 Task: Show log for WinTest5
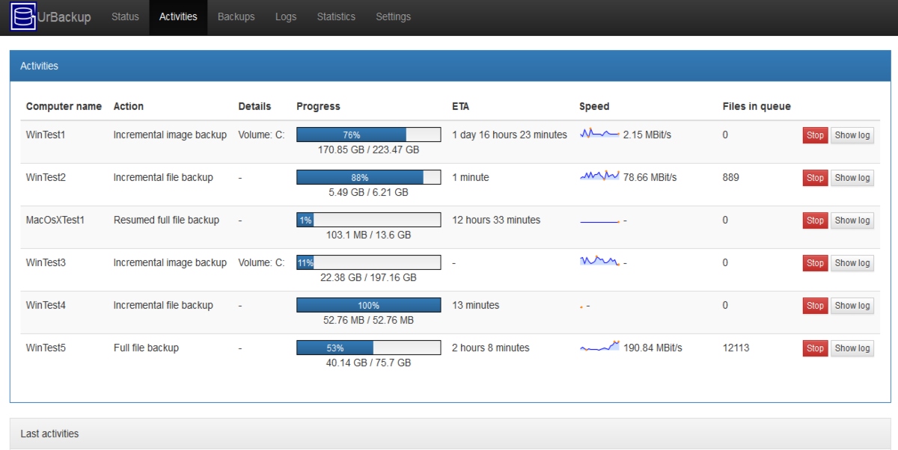852,348
